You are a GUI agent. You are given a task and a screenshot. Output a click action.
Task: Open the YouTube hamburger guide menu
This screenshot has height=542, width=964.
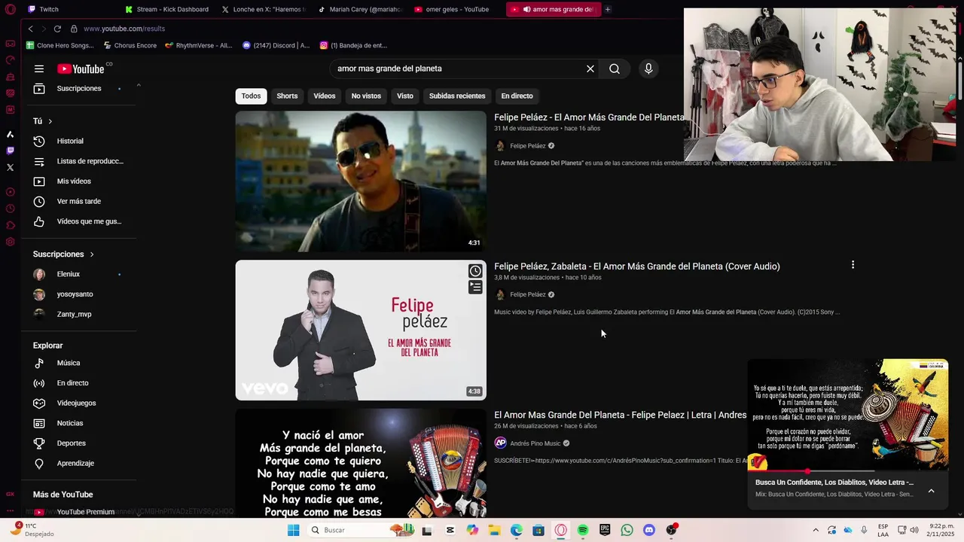39,69
